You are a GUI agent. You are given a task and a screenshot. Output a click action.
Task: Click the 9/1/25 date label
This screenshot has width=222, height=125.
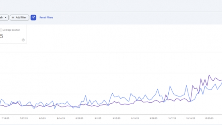98,118
